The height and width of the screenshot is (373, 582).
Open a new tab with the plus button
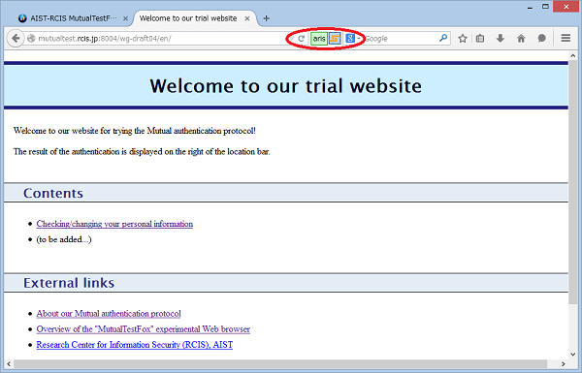266,18
